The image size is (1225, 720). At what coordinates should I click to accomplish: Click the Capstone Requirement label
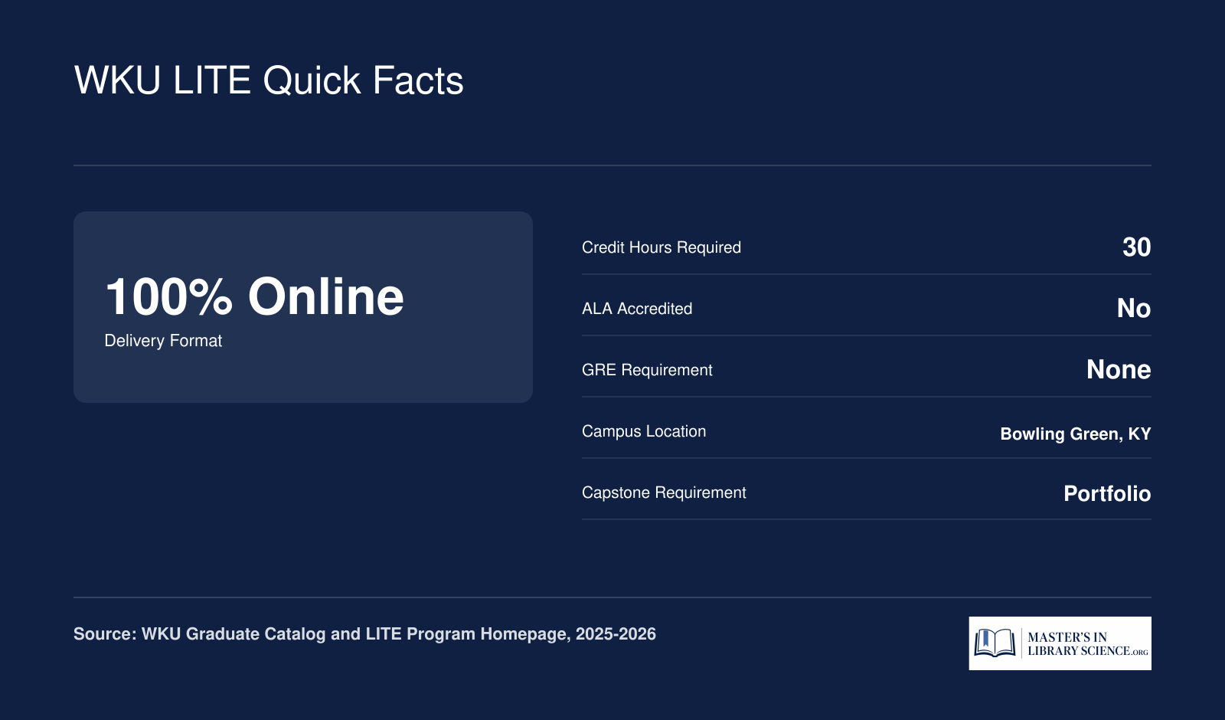click(x=664, y=493)
